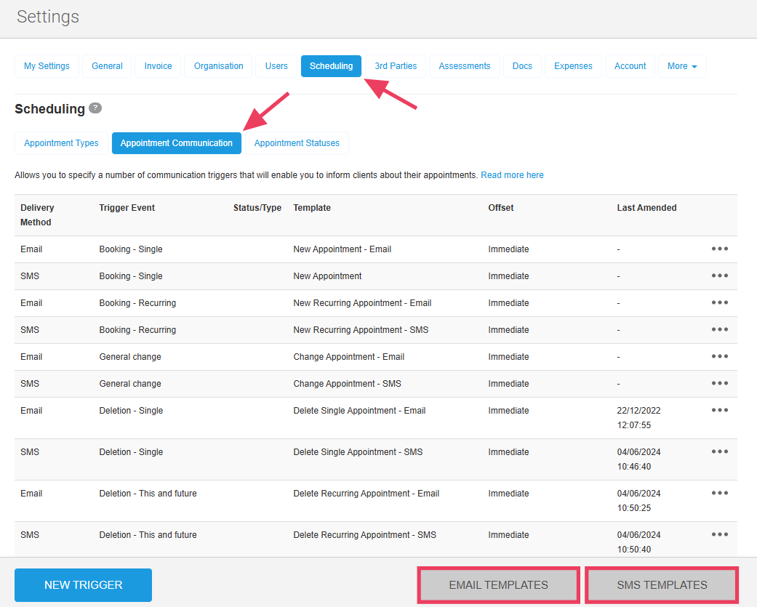Go to the Invoice settings tab
The width and height of the screenshot is (757, 607).
point(158,66)
